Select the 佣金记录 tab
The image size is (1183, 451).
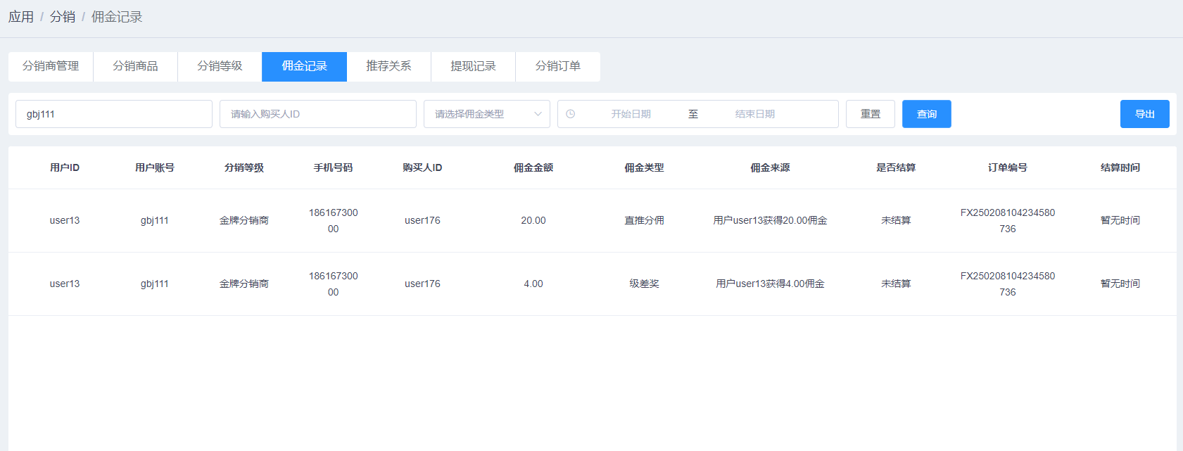[x=304, y=66]
